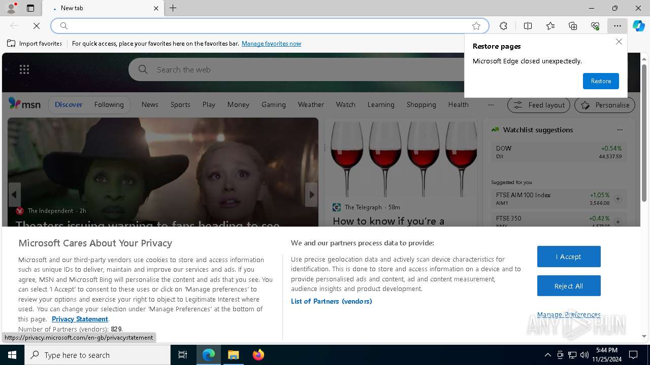Open Browser essentials heart icon
650x365 pixels.
click(x=595, y=26)
